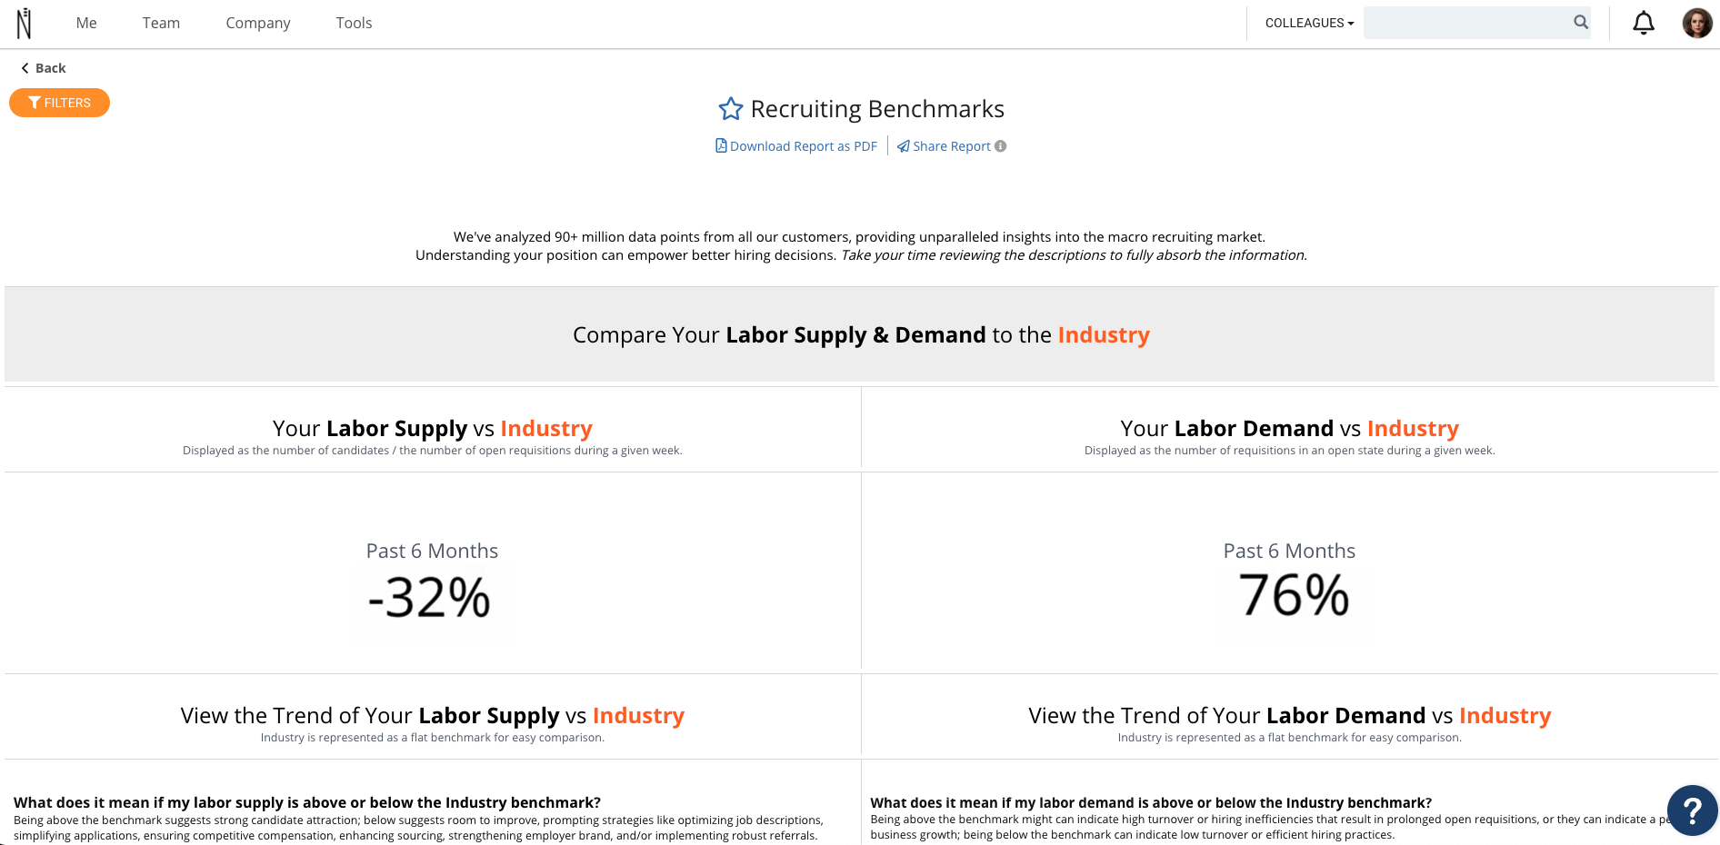Open the user profile avatar menu
The height and width of the screenshot is (845, 1720).
point(1697,23)
